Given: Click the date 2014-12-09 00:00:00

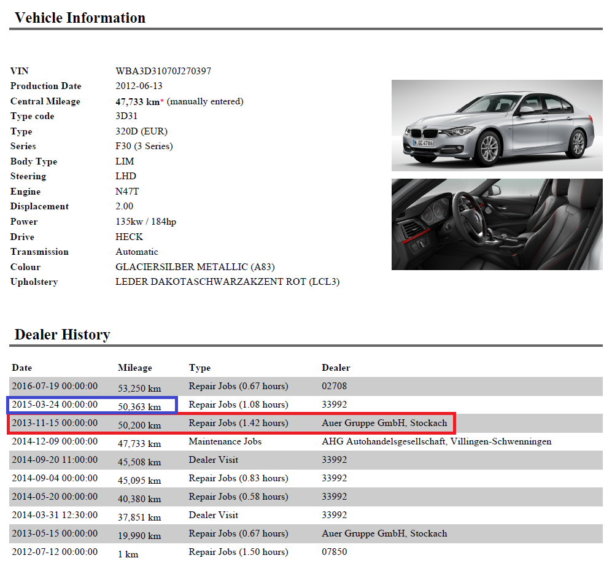Looking at the screenshot, I should pos(55,441).
